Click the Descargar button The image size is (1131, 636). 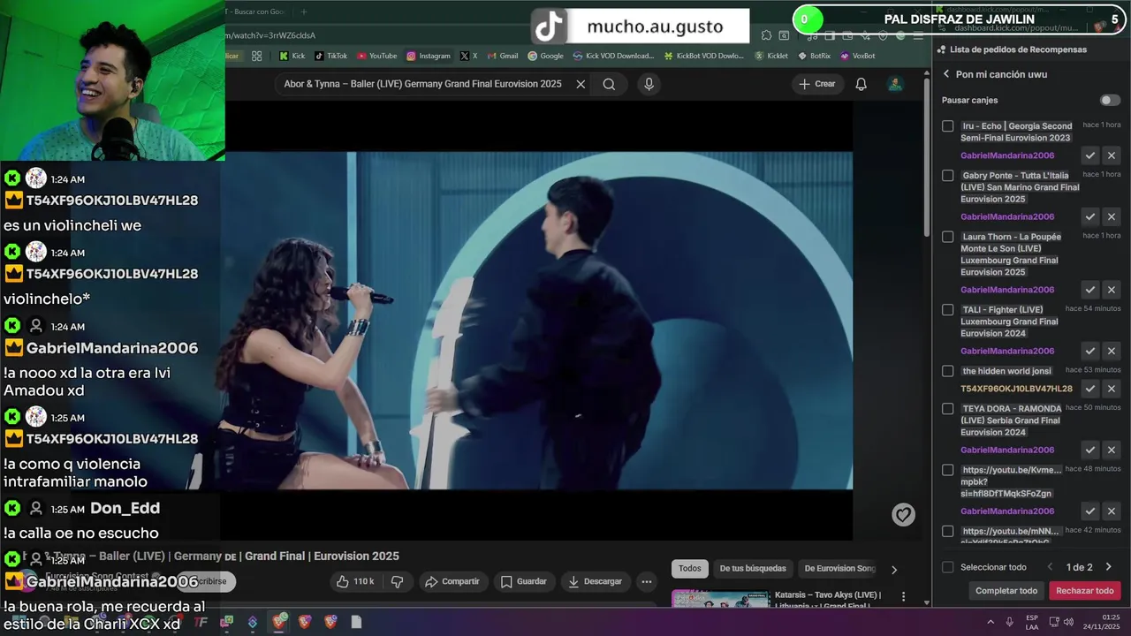[596, 581]
